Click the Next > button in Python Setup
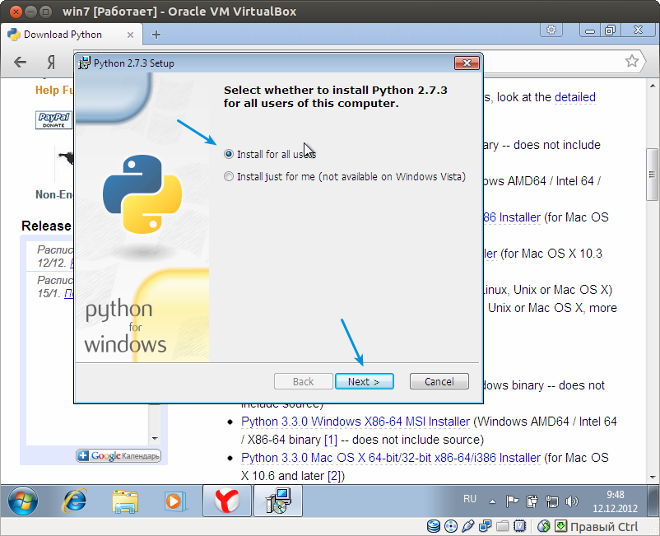This screenshot has width=660, height=536. [x=365, y=381]
